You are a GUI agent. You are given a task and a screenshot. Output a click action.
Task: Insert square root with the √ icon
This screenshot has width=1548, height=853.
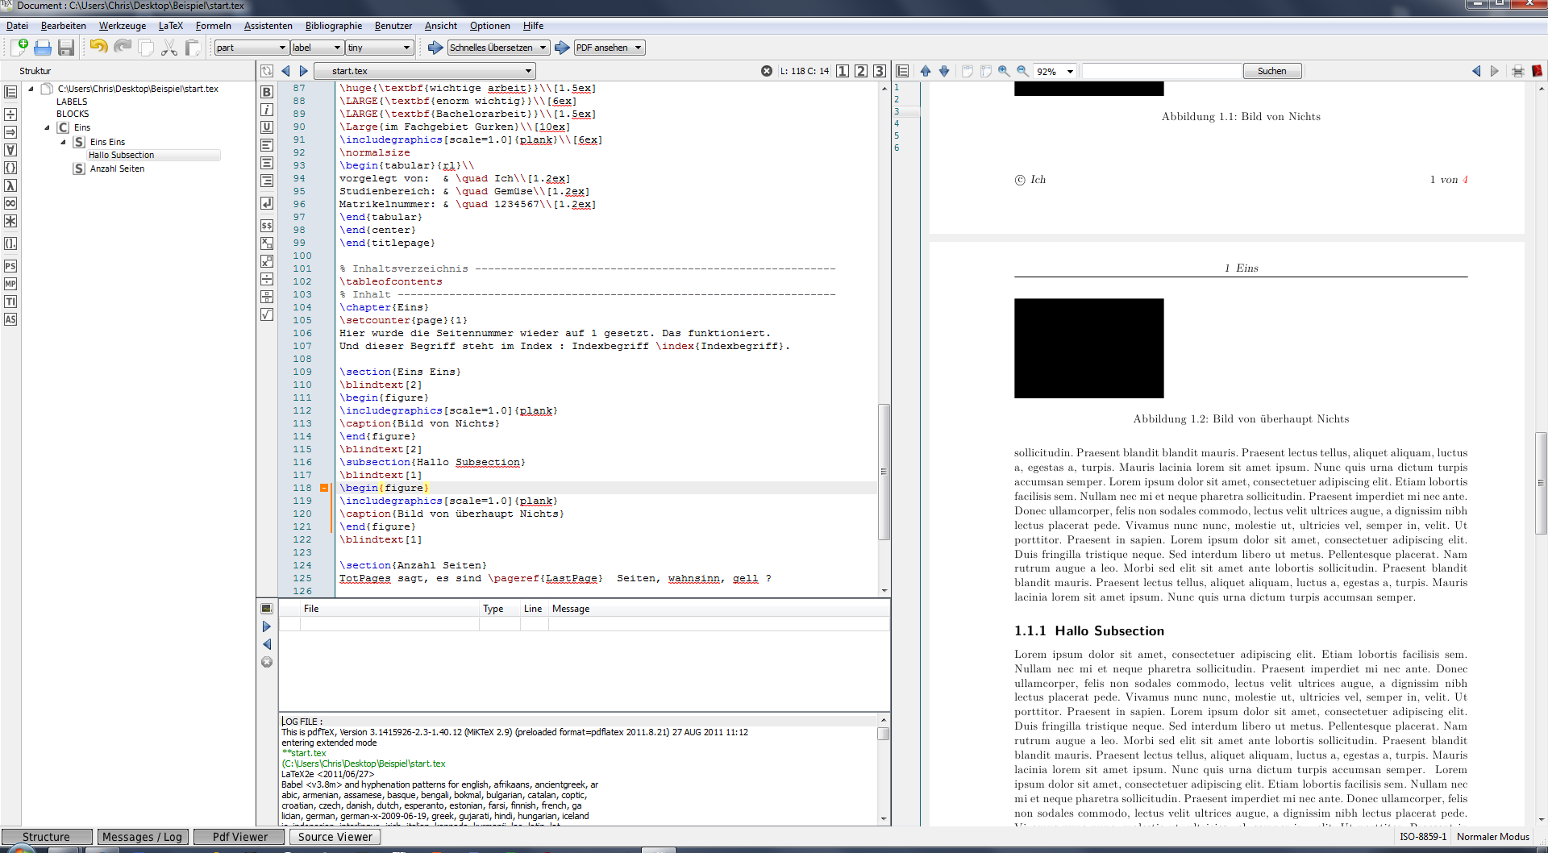267,314
